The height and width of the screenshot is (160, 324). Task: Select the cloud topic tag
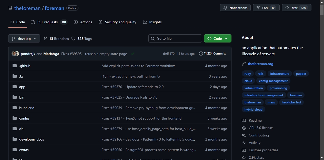248,81
